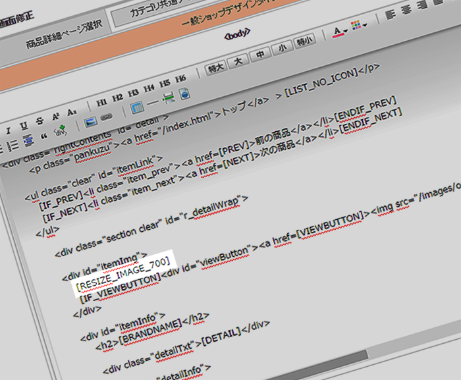The image size is (461, 380).
Task: Click the 次の商品 link text
Action: point(278,149)
